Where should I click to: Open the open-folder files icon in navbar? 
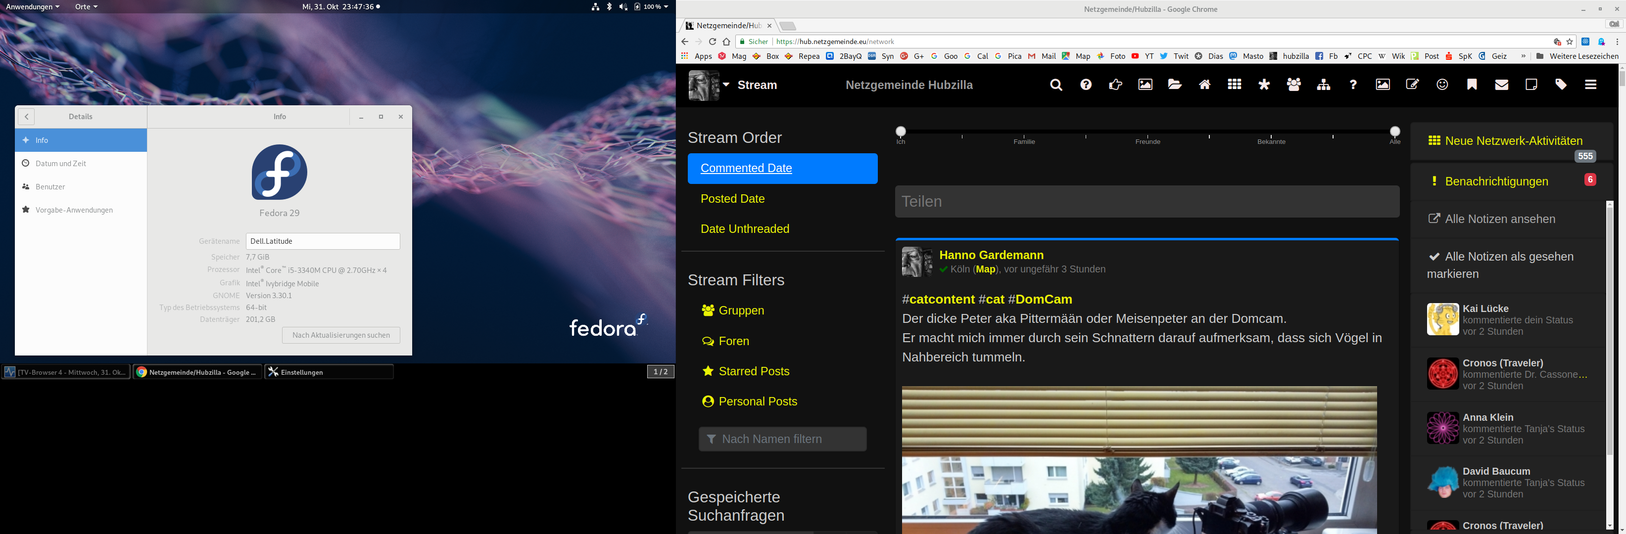1174,85
